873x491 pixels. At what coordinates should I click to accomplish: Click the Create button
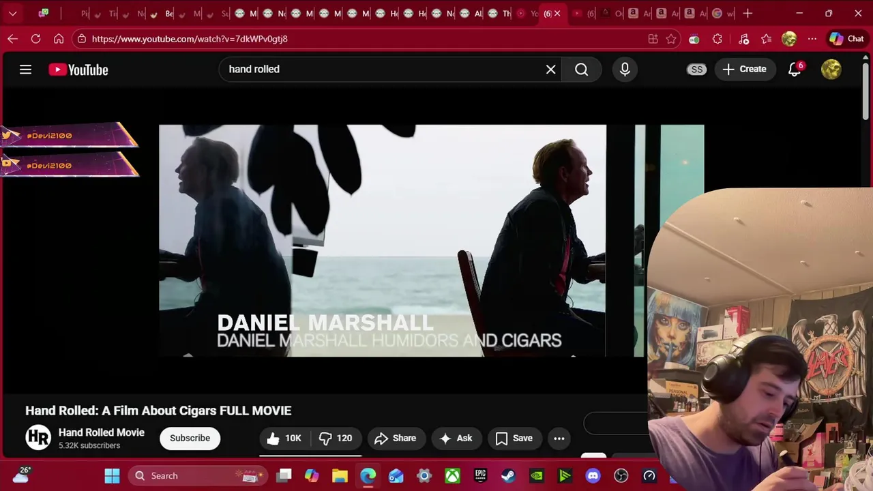[x=744, y=69]
